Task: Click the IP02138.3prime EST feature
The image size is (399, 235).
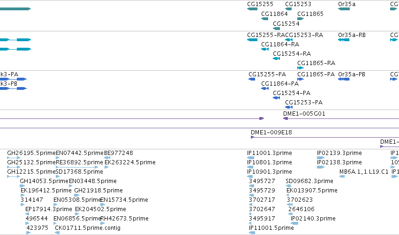Action: [321, 167]
